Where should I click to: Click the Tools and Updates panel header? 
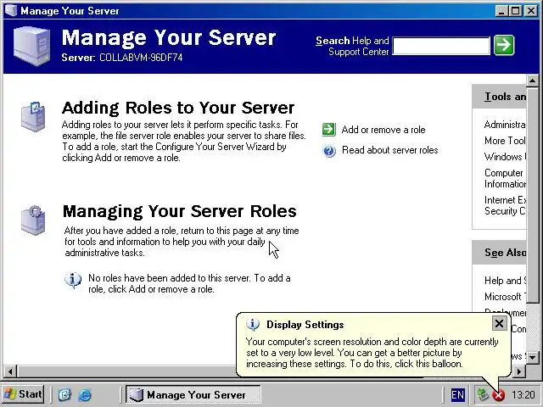coord(499,97)
